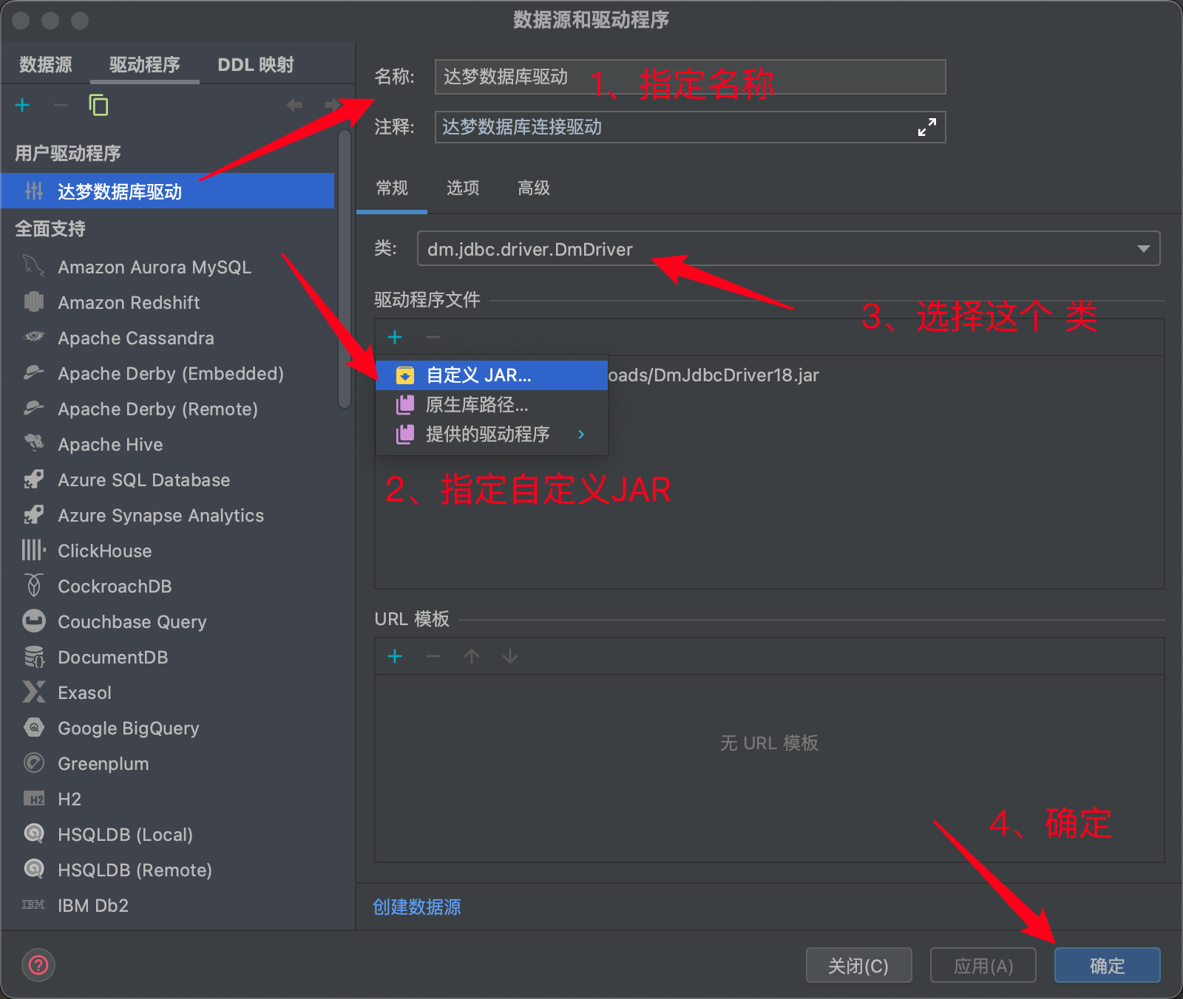The height and width of the screenshot is (999, 1183).
Task: Select Google BigQuery in driver list
Action: [129, 728]
